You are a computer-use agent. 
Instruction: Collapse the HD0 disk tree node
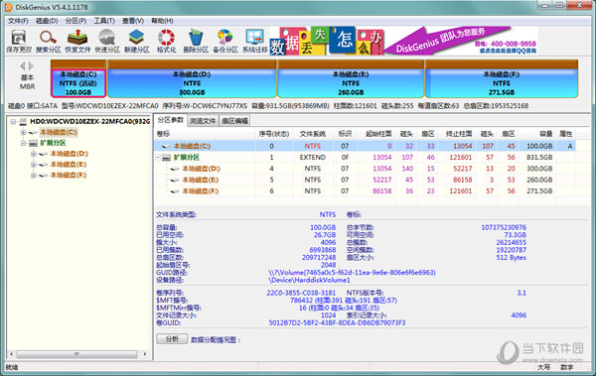click(x=13, y=122)
